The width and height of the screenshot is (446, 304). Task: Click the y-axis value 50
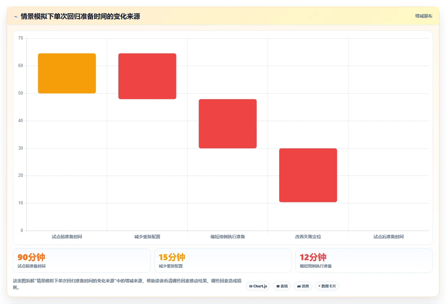click(x=21, y=93)
